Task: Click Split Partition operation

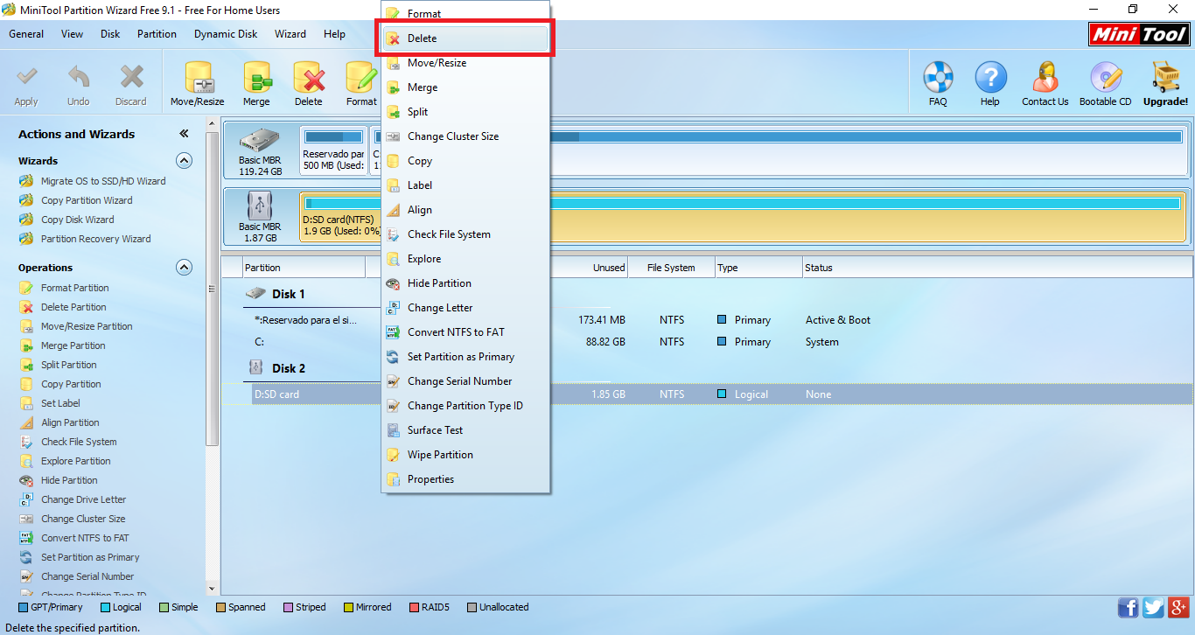Action: [58, 365]
